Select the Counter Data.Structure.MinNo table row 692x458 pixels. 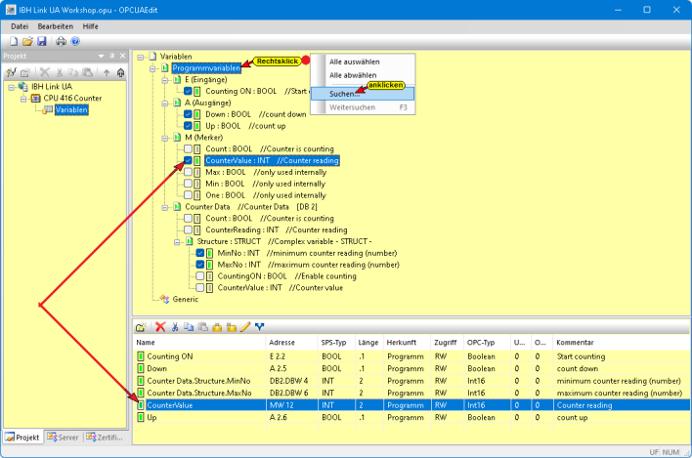[411, 381]
